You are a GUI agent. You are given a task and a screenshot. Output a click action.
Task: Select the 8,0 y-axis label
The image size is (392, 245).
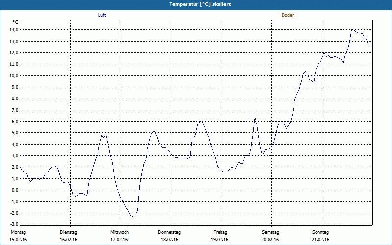point(15,98)
